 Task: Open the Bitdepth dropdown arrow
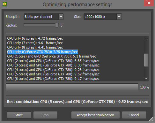61,17
